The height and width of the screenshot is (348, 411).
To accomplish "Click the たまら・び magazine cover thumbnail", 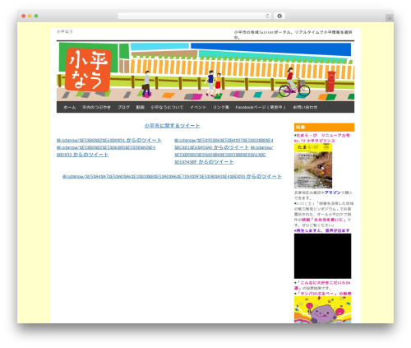I will coord(313,166).
